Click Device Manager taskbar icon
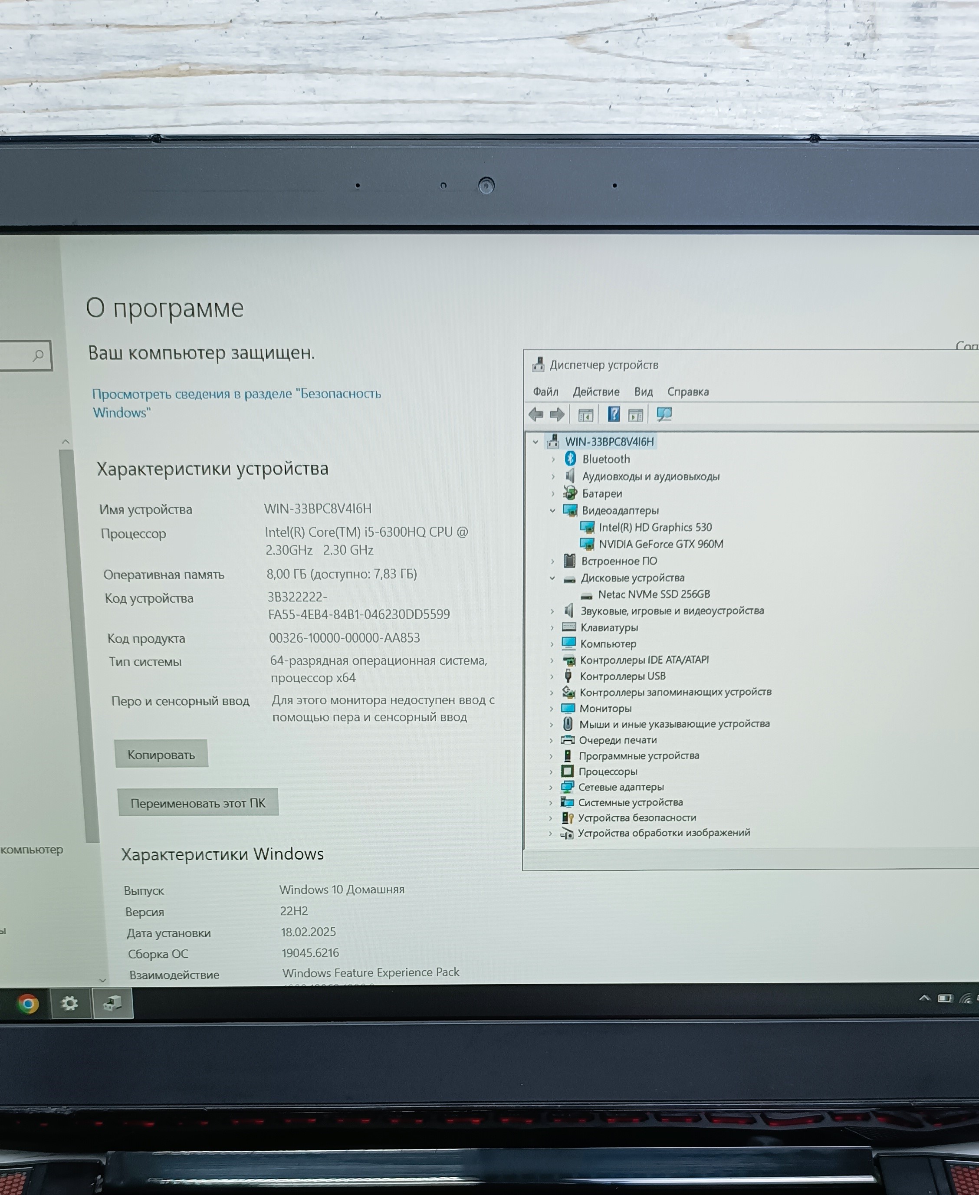Screen dimensions: 979x1195 click(113, 1003)
